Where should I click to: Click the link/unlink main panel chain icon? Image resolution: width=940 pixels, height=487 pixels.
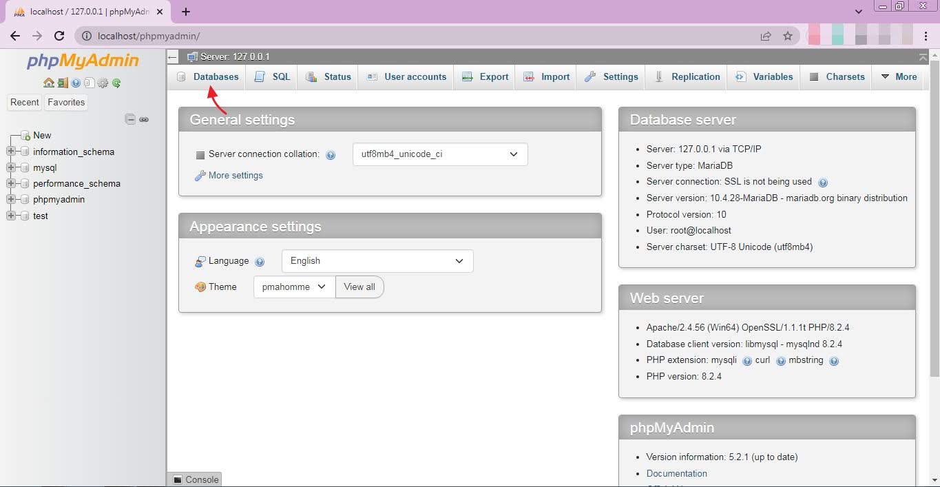(144, 119)
